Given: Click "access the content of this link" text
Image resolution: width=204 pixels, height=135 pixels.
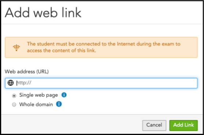Looking at the screenshot, I should coord(62,50).
